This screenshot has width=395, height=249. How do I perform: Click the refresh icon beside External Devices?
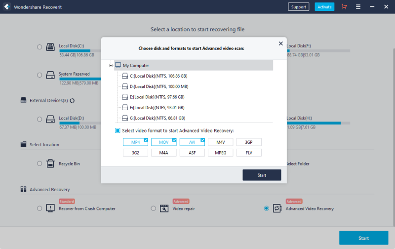[x=73, y=100]
